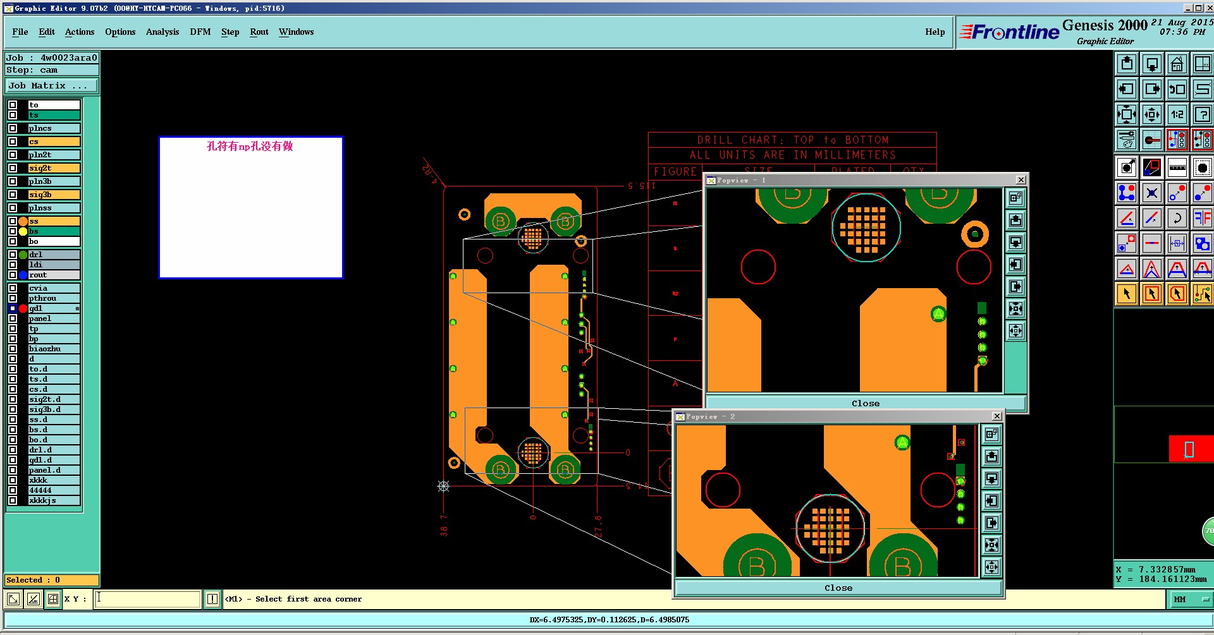Image resolution: width=1214 pixels, height=635 pixels.
Task: Click the blue color dot of layer rout
Action: click(x=23, y=275)
